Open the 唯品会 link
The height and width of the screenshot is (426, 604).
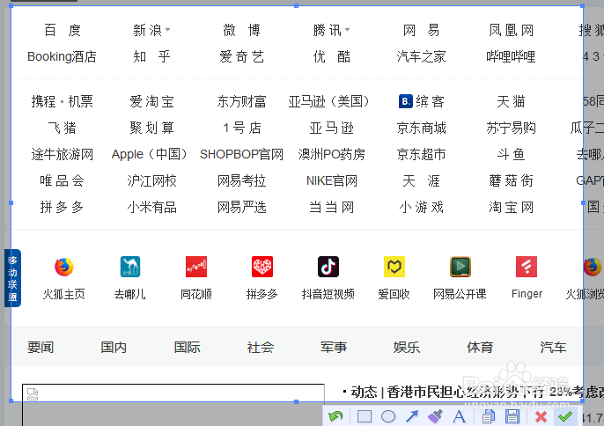click(63, 180)
